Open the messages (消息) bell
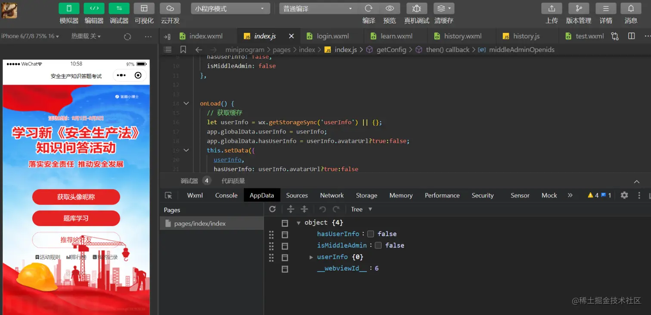Image resolution: width=651 pixels, height=315 pixels. coord(631,9)
